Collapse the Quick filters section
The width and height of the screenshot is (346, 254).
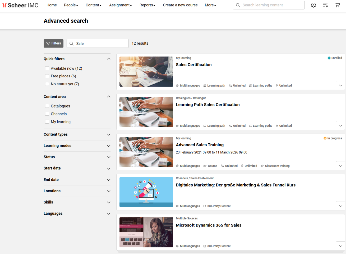(108, 59)
